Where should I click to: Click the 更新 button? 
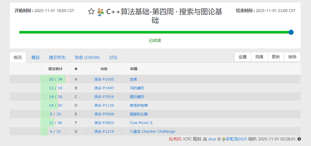pos(276,57)
